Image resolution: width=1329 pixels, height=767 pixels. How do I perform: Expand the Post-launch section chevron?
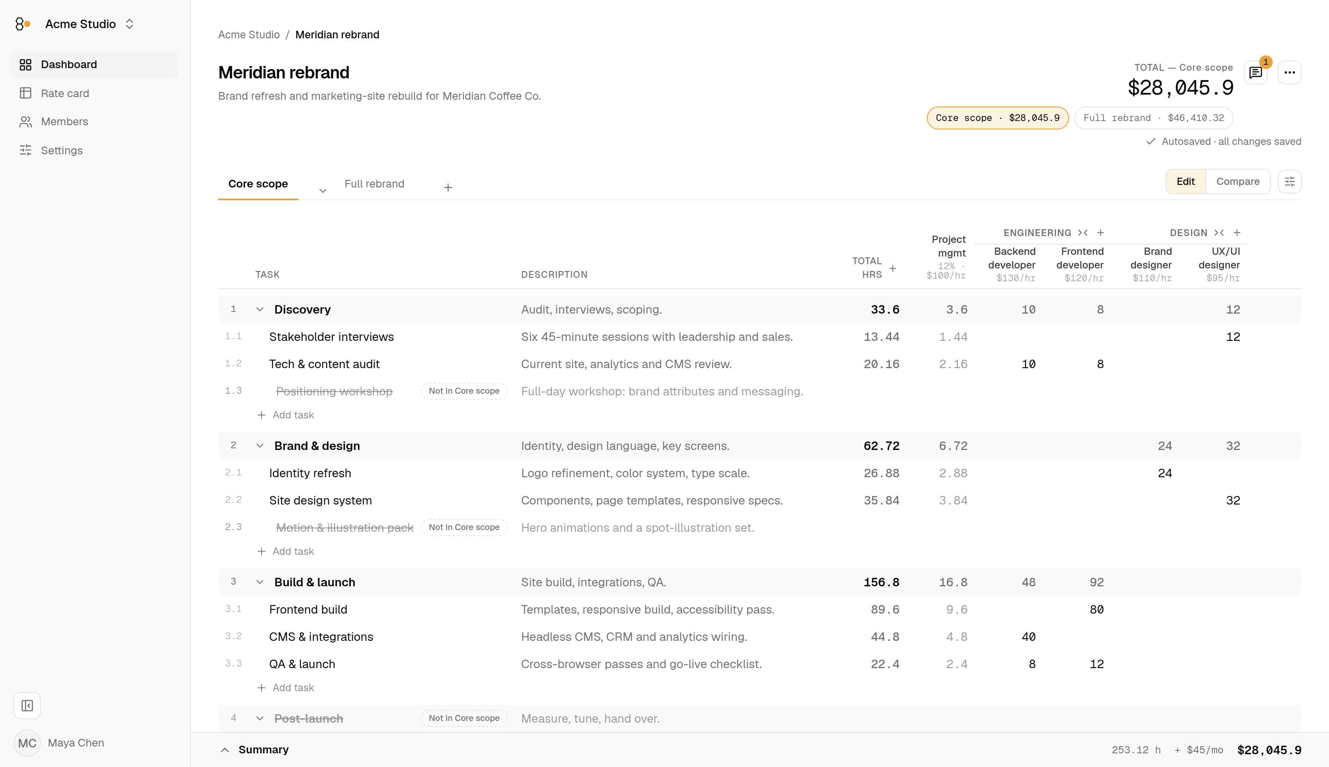coord(259,718)
